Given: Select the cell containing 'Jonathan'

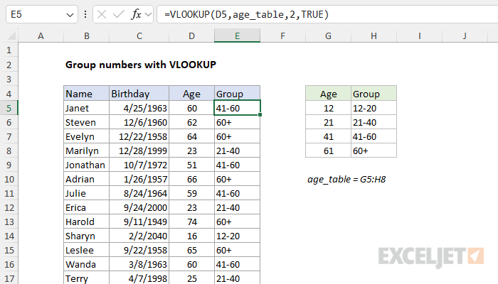Looking at the screenshot, I should (x=86, y=165).
